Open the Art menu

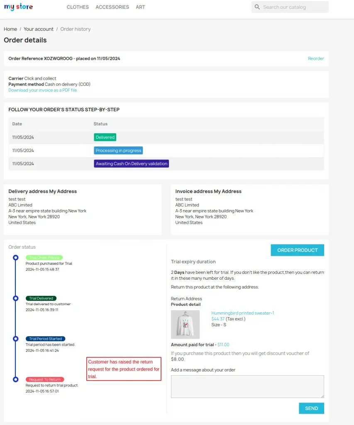tap(140, 7)
